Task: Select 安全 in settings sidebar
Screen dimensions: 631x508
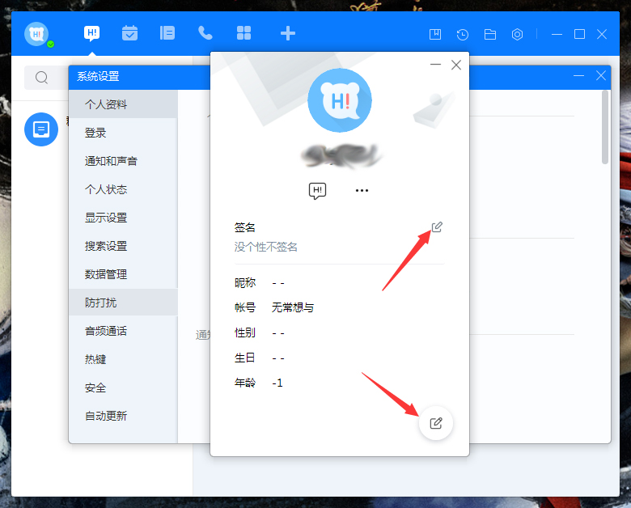Action: pos(123,387)
